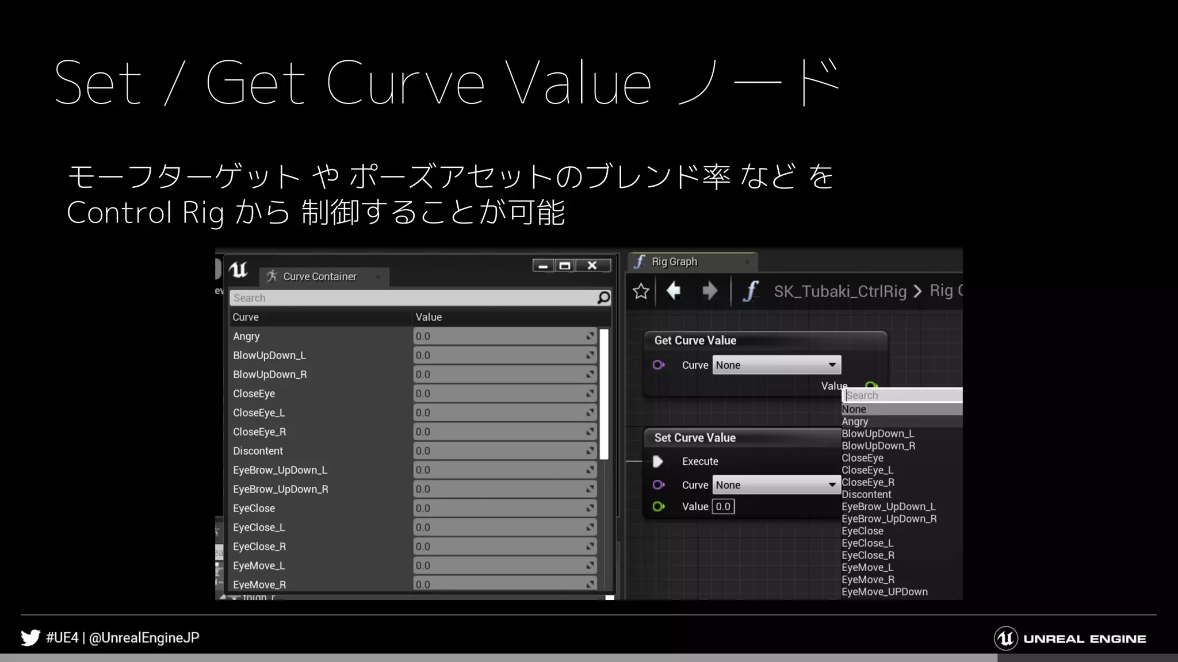The image size is (1178, 662).
Task: Click the running figure icon on Curve Container tab
Action: [271, 276]
